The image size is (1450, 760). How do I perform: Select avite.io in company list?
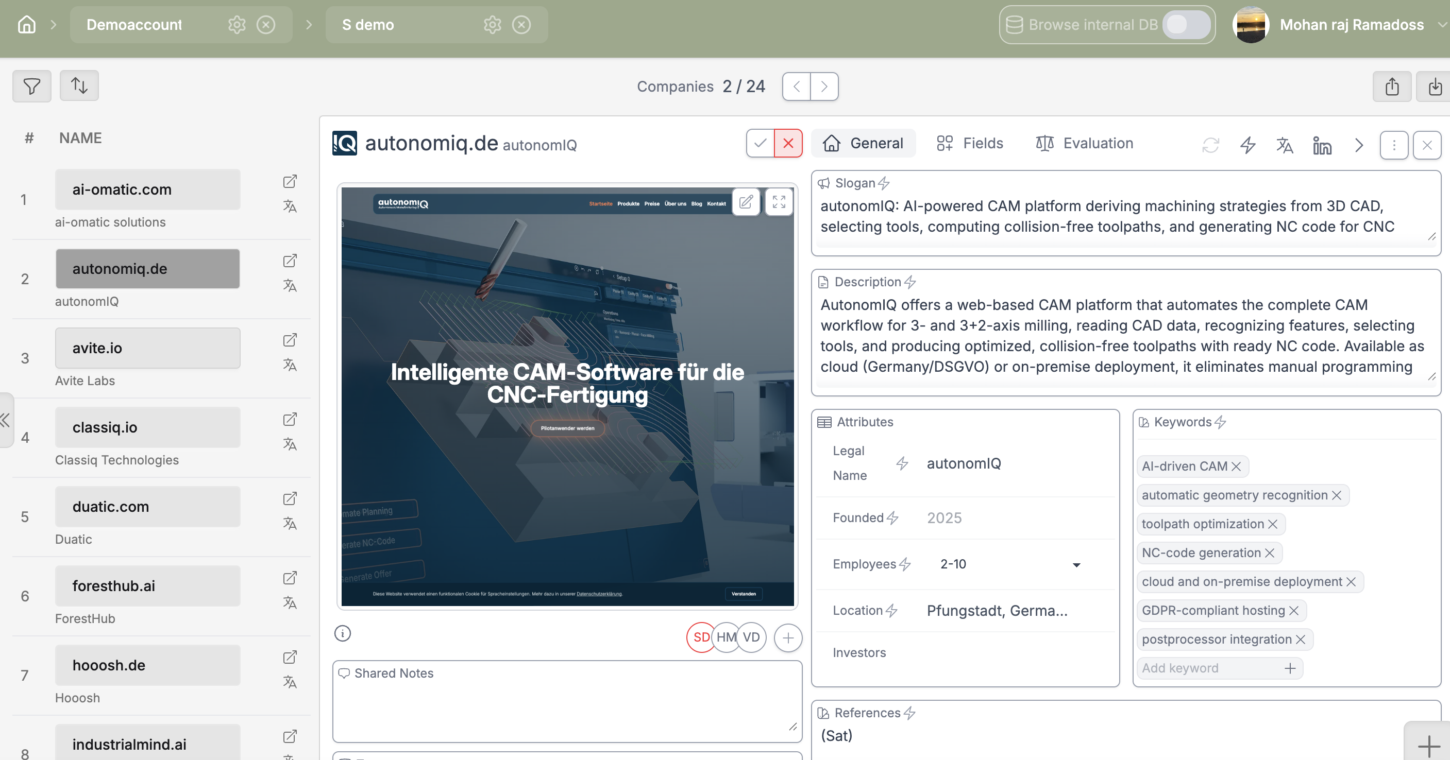click(147, 348)
